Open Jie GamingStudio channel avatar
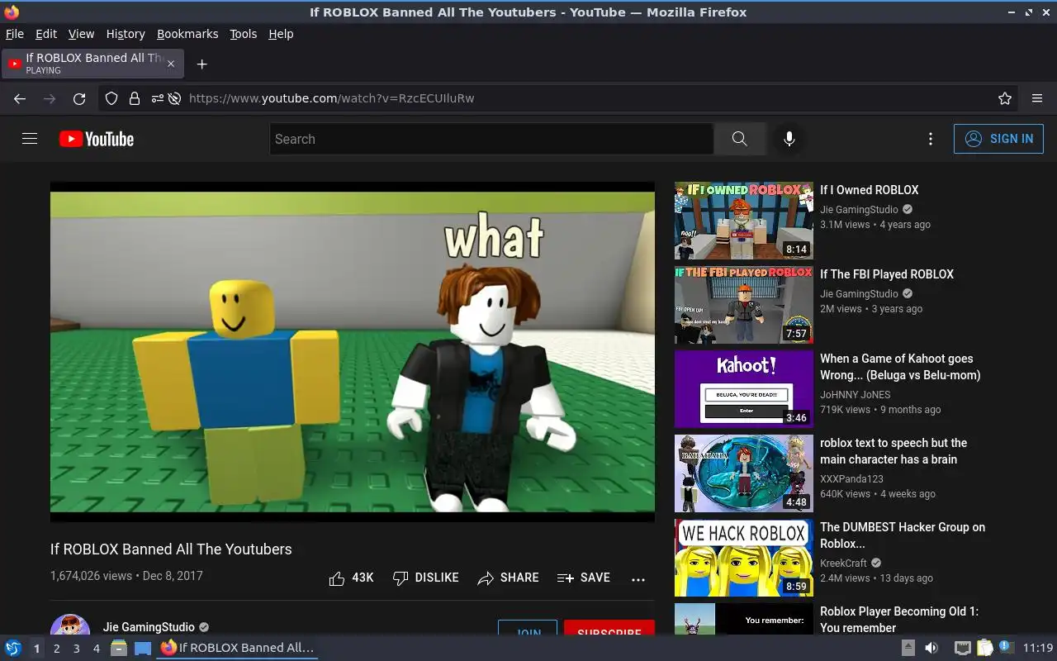Viewport: 1057px width, 661px height. point(70,625)
